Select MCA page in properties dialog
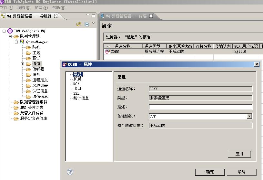The height and width of the screenshot is (180, 263). click(x=76, y=84)
